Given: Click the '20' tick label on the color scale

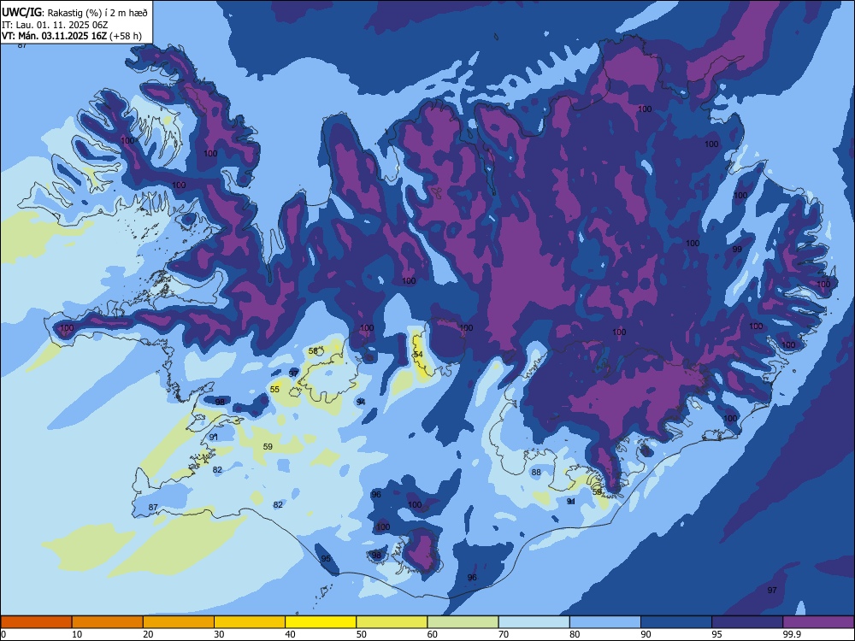Looking at the screenshot, I should tap(148, 634).
